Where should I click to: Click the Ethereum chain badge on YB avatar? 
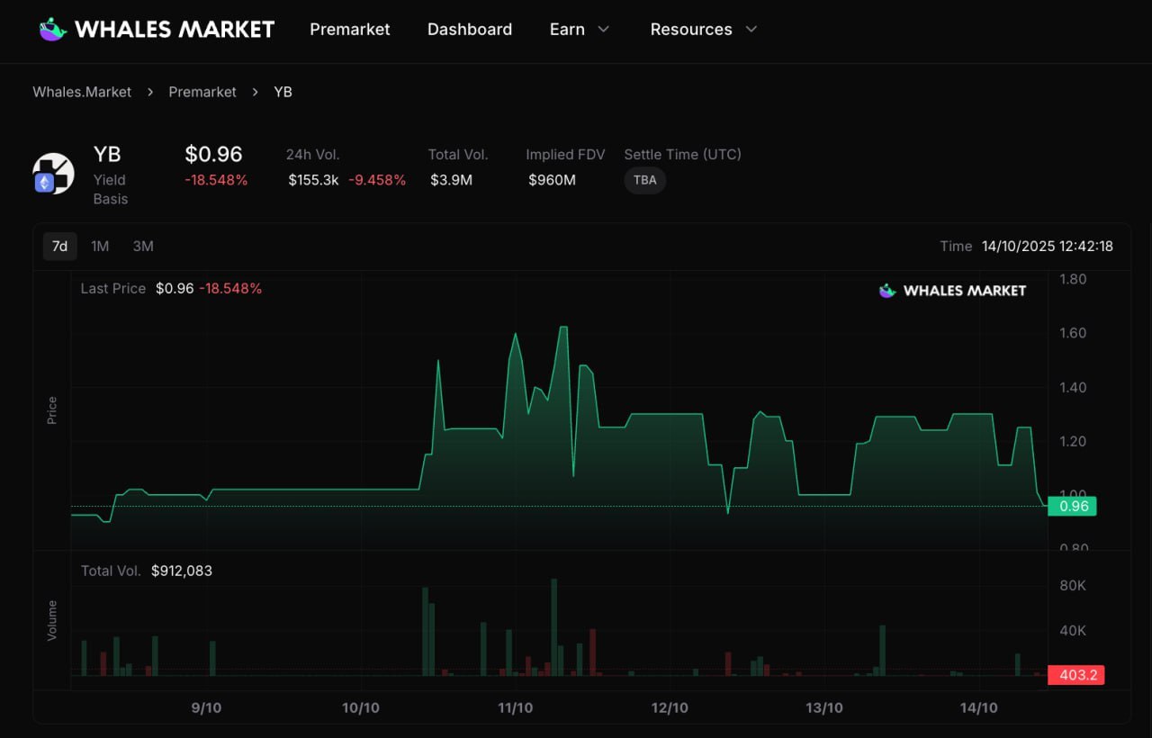tap(44, 183)
